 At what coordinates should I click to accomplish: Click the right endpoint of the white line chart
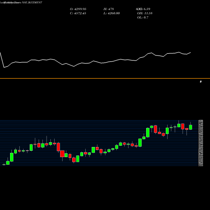(191, 52)
